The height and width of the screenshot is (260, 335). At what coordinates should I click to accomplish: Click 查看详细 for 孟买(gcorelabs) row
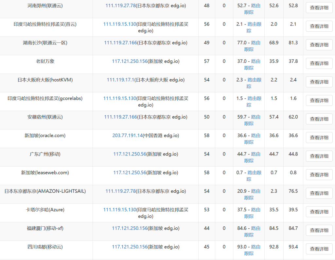[319, 101]
